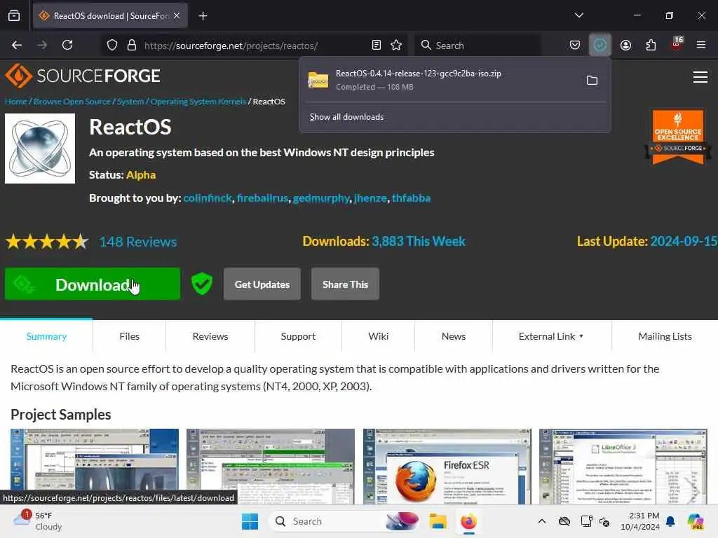Open the weather widget showing 56°F

pos(38,521)
